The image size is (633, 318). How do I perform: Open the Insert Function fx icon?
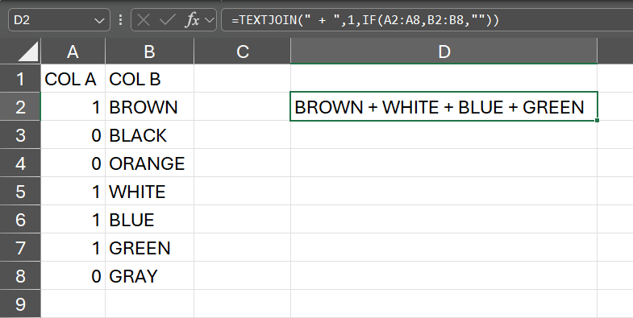(192, 20)
